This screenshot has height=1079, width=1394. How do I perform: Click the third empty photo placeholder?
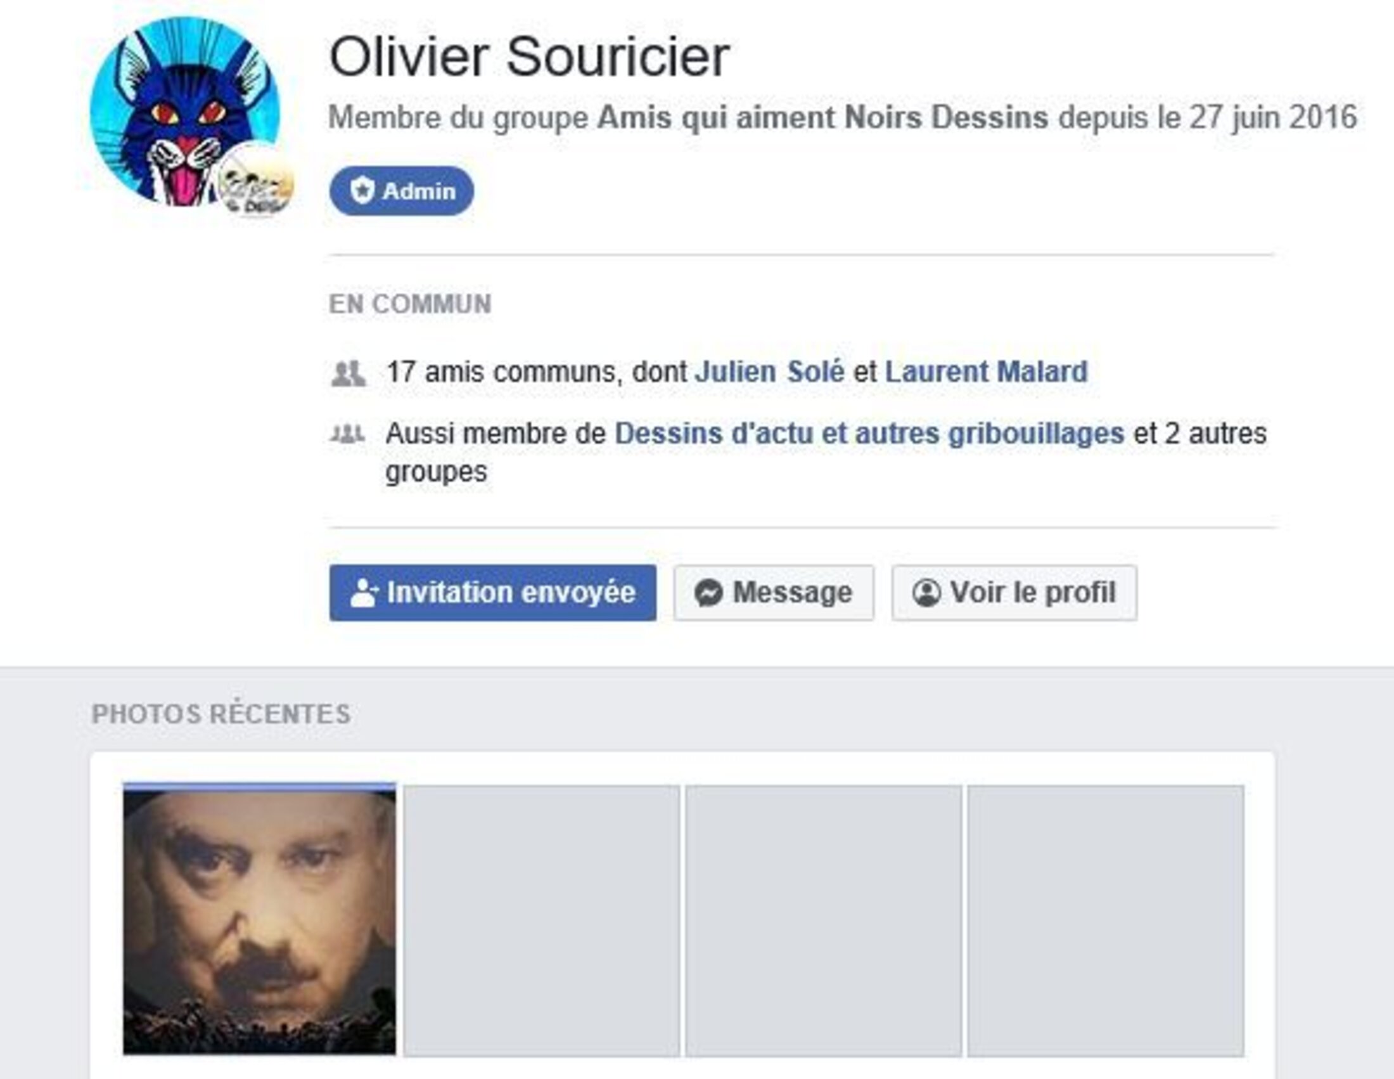click(x=823, y=921)
